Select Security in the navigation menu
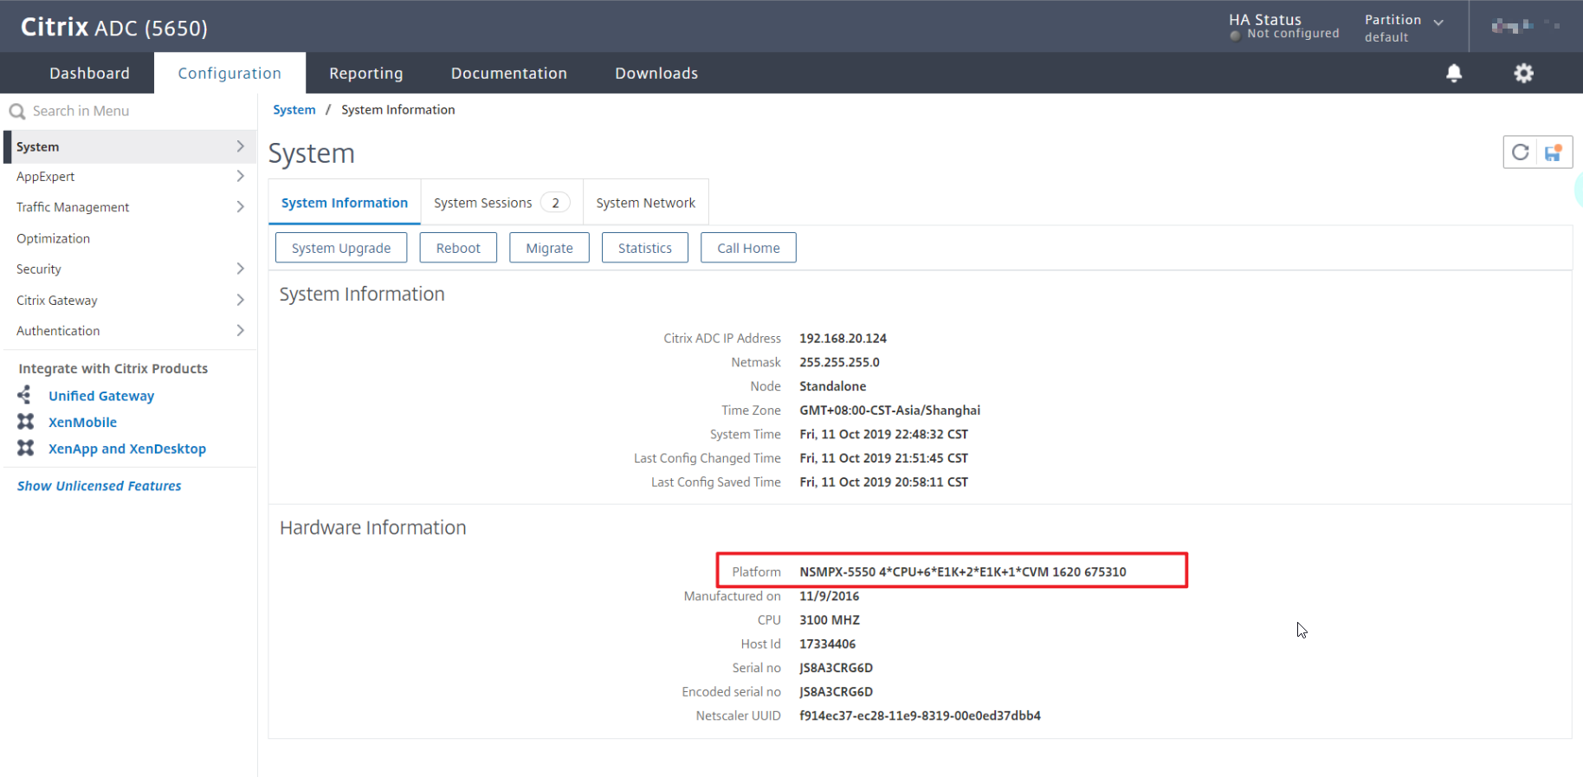The image size is (1583, 777). click(130, 269)
